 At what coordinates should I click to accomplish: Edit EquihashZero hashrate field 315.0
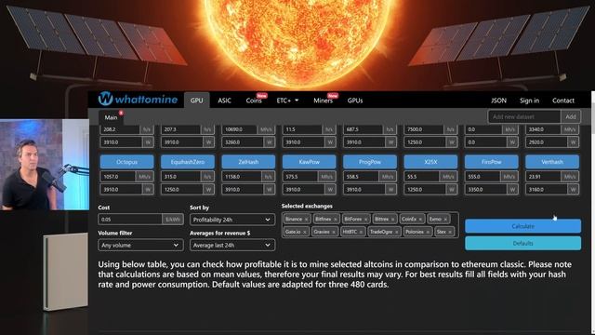pos(181,177)
